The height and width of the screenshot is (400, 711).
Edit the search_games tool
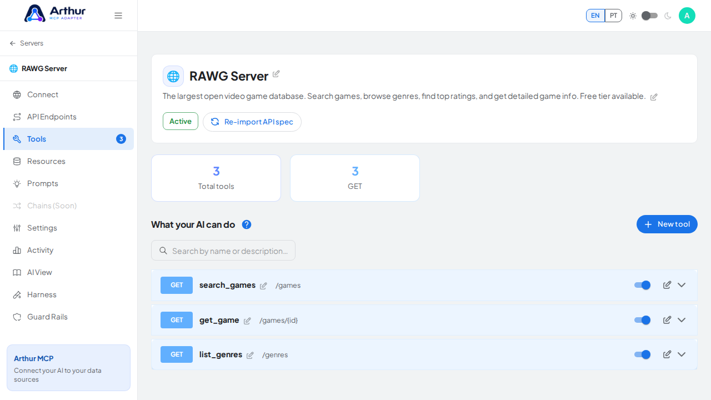[x=667, y=285]
